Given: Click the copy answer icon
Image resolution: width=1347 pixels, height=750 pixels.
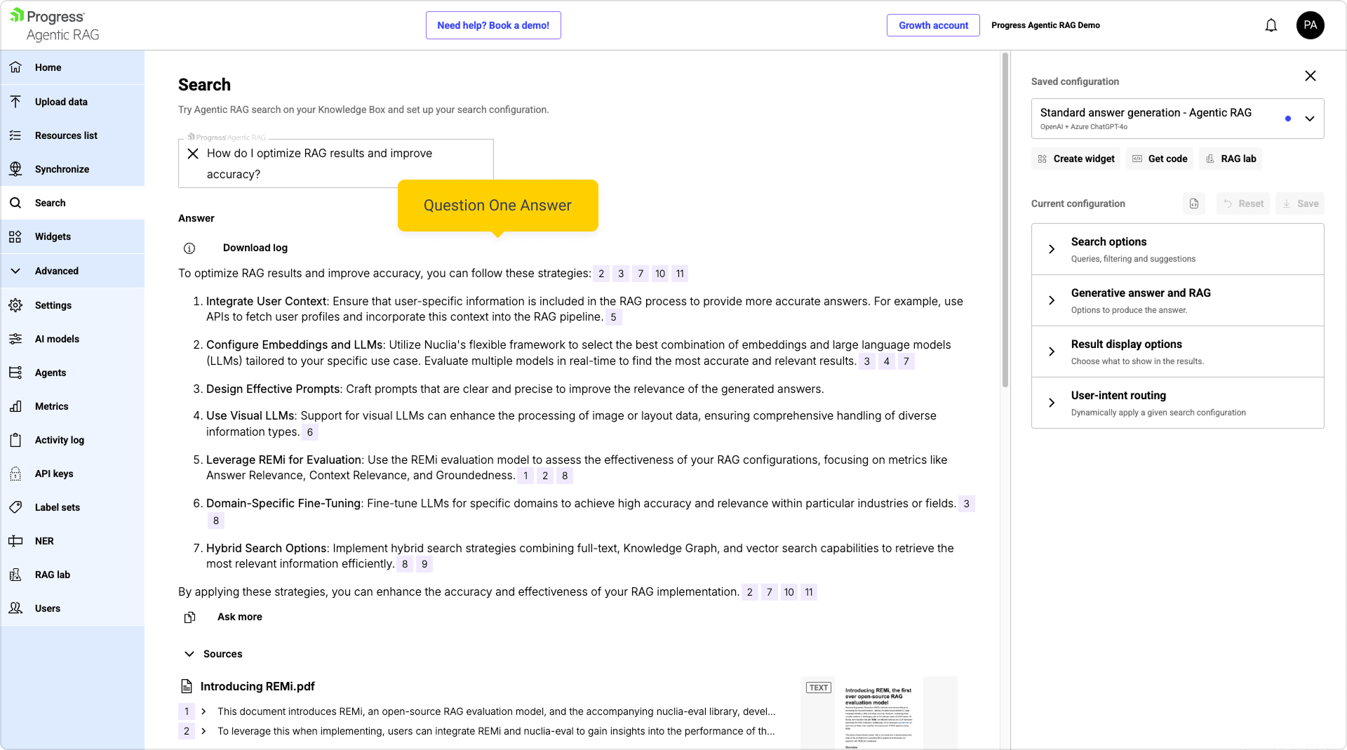Looking at the screenshot, I should tap(189, 617).
